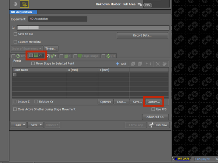The image size is (218, 163).
Task: Click the Large Image tab icon
Action: (x=80, y=56)
